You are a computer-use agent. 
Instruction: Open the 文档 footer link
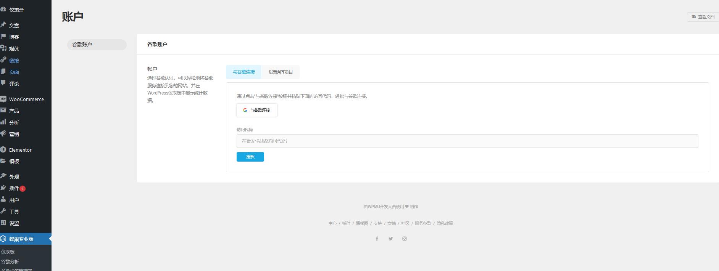click(x=392, y=223)
